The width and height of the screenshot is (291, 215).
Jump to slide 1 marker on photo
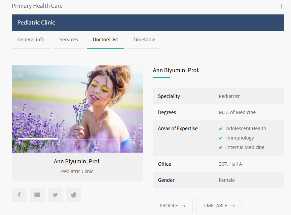(19, 143)
